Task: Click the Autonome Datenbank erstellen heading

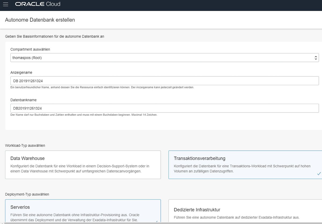Action: [x=40, y=20]
